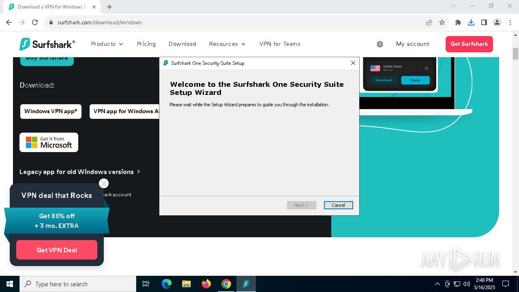Close the Surfshark setup wizard dialog
Image resolution: width=519 pixels, height=292 pixels.
pyautogui.click(x=353, y=63)
